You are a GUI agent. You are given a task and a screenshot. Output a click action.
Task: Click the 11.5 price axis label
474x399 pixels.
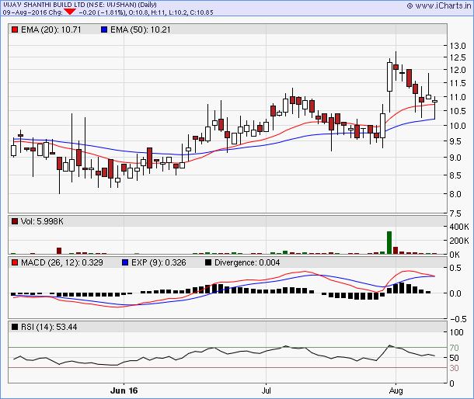(458, 83)
